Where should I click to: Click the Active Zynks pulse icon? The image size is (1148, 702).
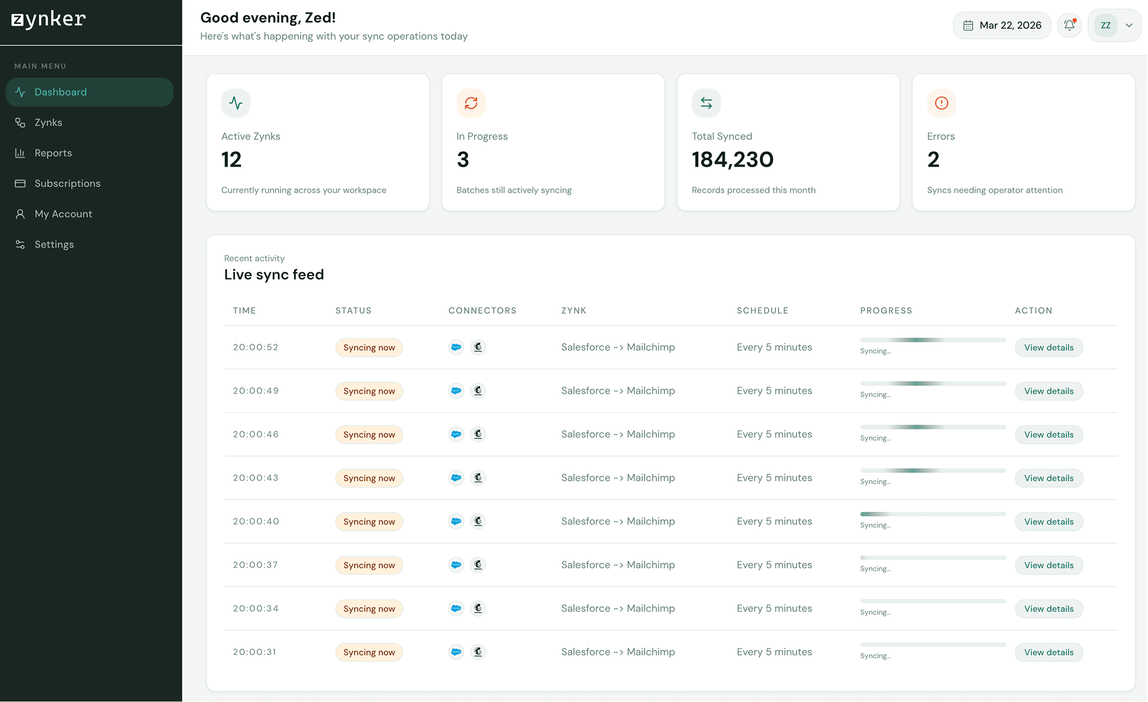click(x=236, y=103)
